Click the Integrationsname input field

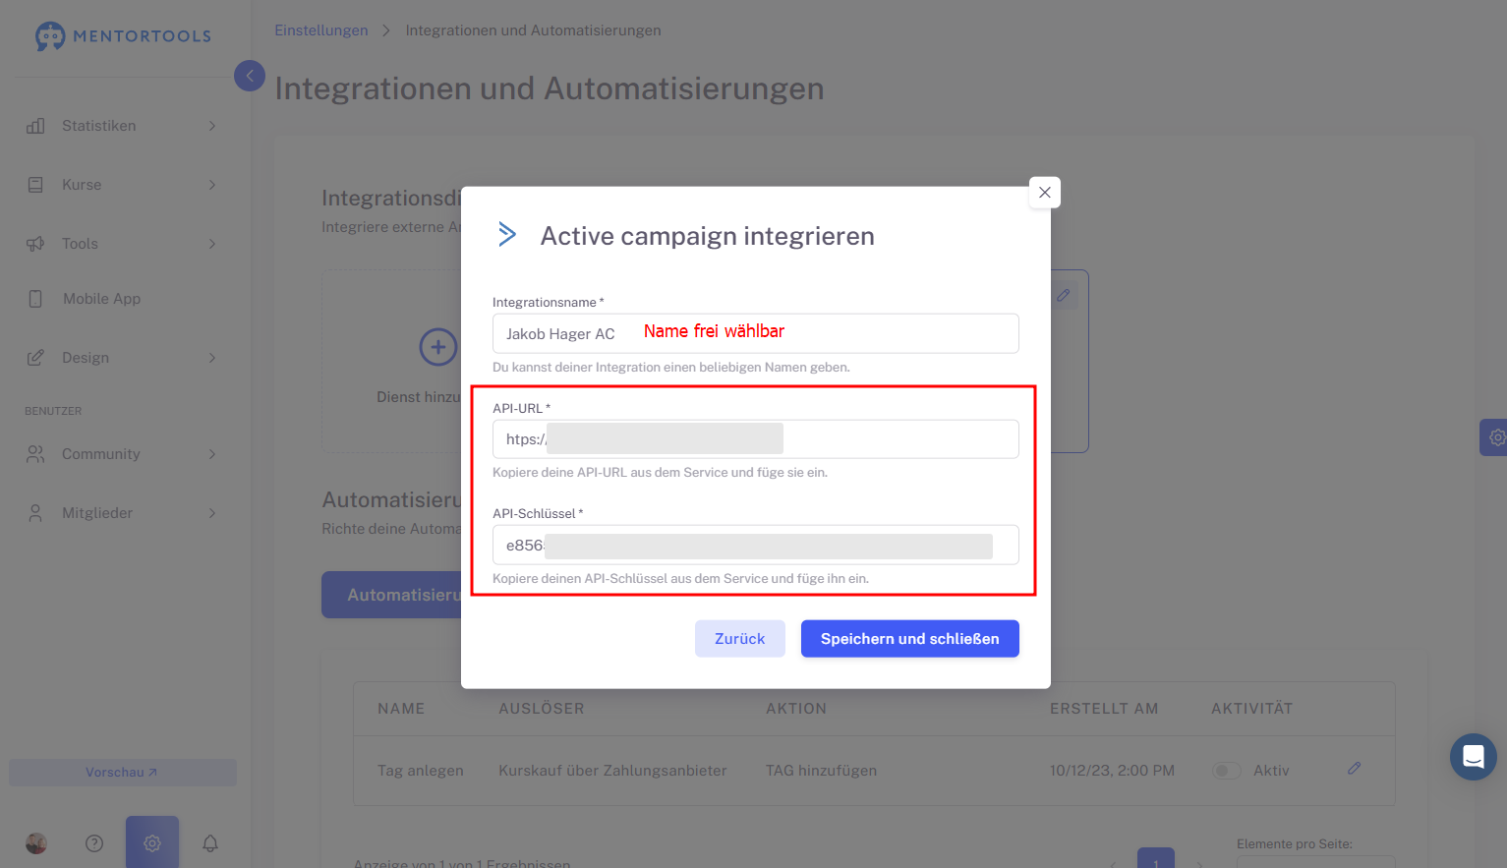755,333
